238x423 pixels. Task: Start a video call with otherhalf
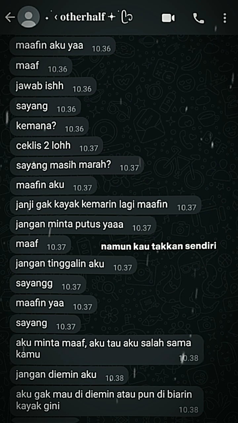click(168, 18)
